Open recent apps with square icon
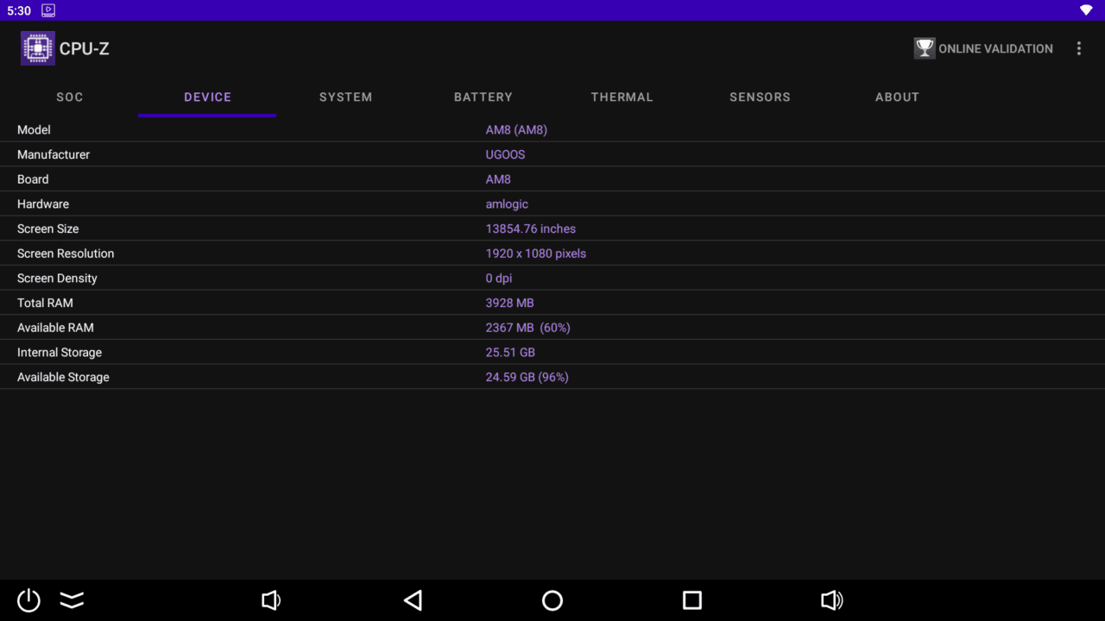Screen dimensions: 1105x621 691,600
